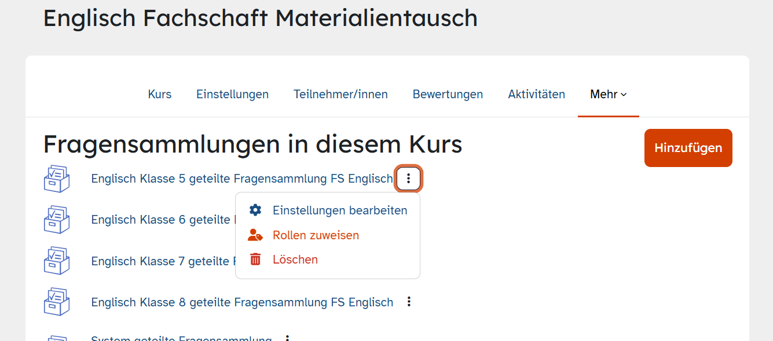Click the orange Hinzufügen button
The image size is (773, 341).
coord(688,148)
